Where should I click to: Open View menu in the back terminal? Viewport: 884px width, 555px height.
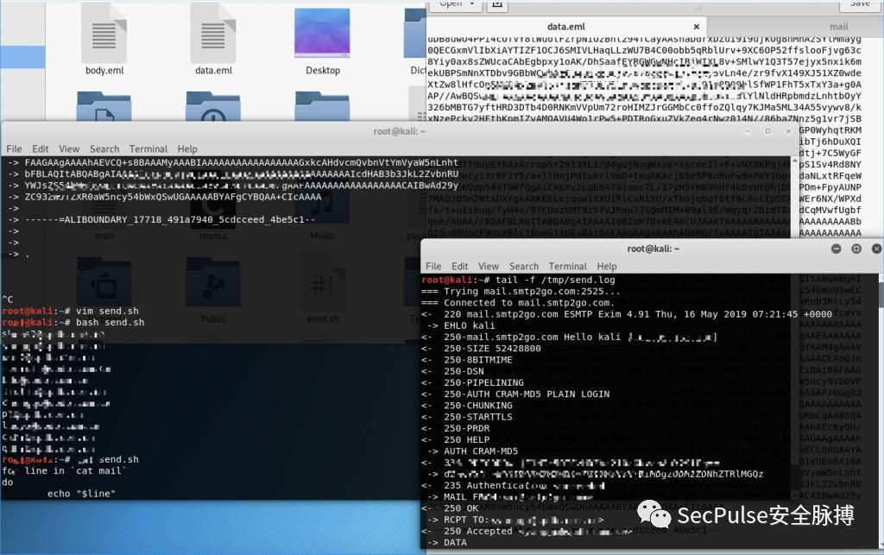[x=69, y=148]
